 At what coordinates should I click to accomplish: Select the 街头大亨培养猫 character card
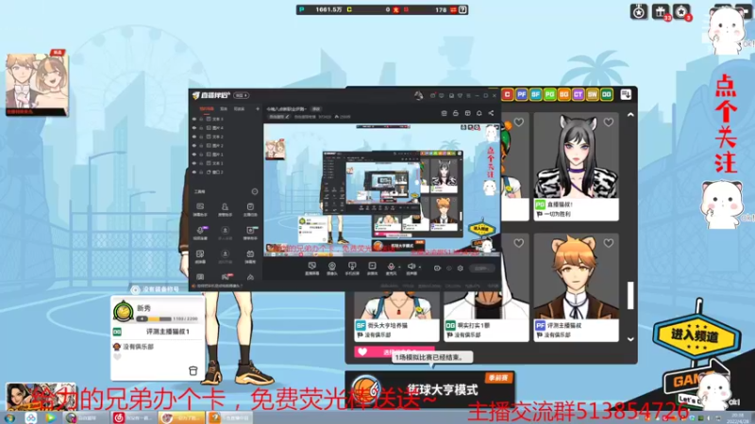[x=396, y=316]
